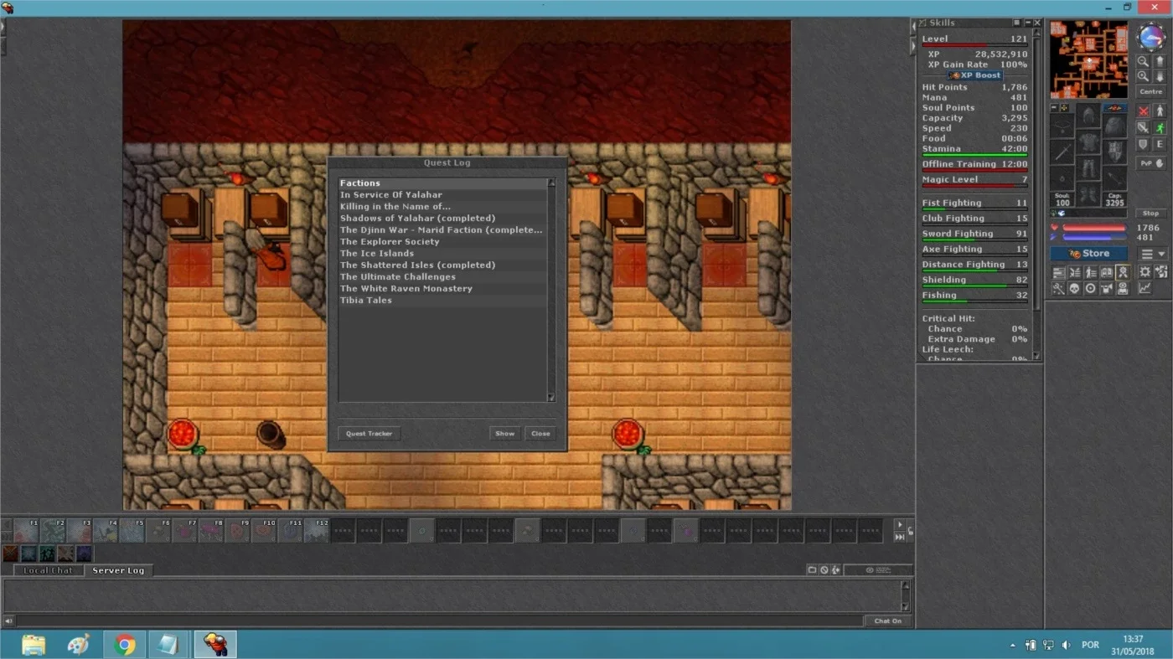Open Google Chrome from the taskbar
The height and width of the screenshot is (659, 1173).
click(x=125, y=645)
